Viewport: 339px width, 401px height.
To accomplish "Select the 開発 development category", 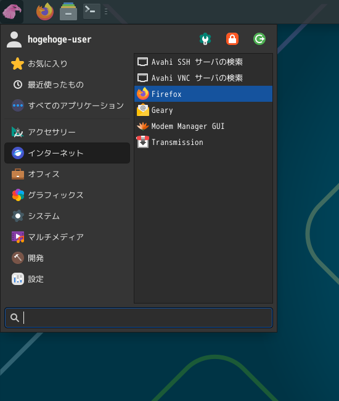I will [67, 258].
